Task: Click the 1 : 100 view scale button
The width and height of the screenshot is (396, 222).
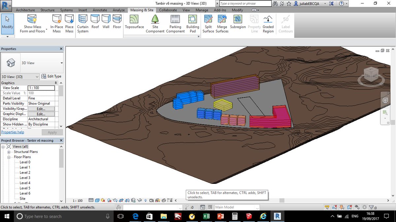Action: click(78, 201)
